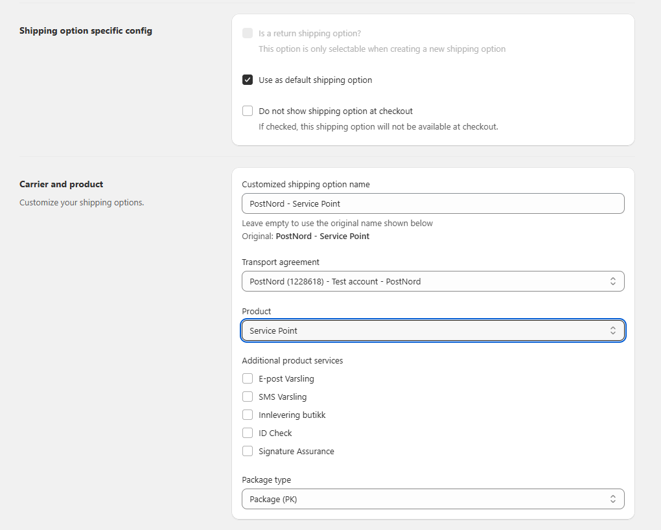Select Signature Assurance checkbox

pos(248,451)
